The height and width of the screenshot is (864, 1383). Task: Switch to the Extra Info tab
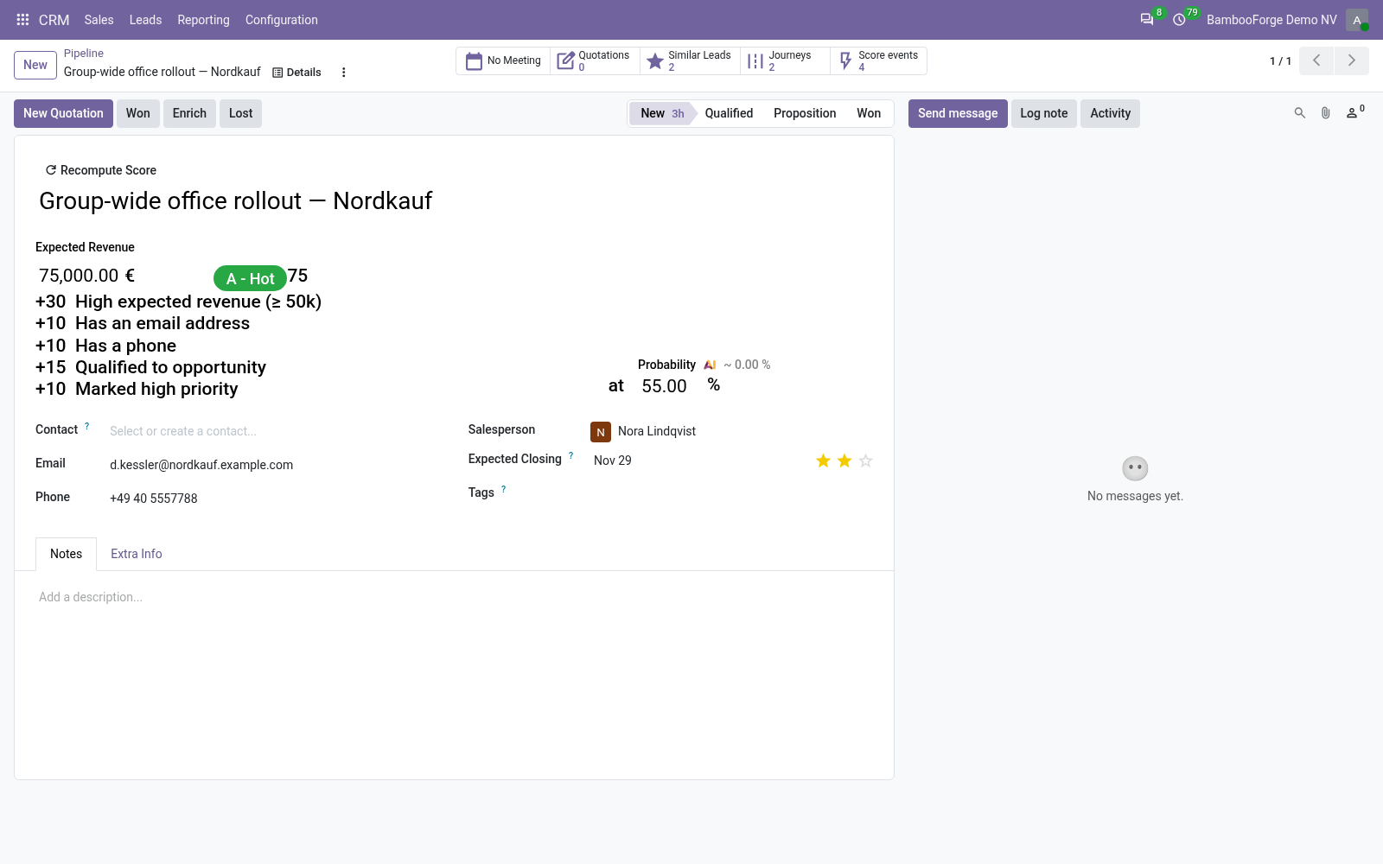point(137,554)
